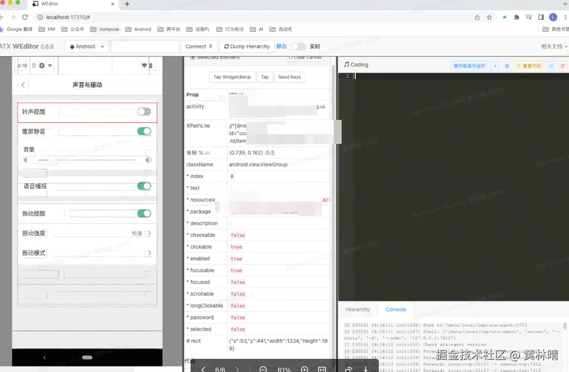Viewport: 569px width, 372px height.
Task: Switch to the Hierarchy tab
Action: [358, 309]
